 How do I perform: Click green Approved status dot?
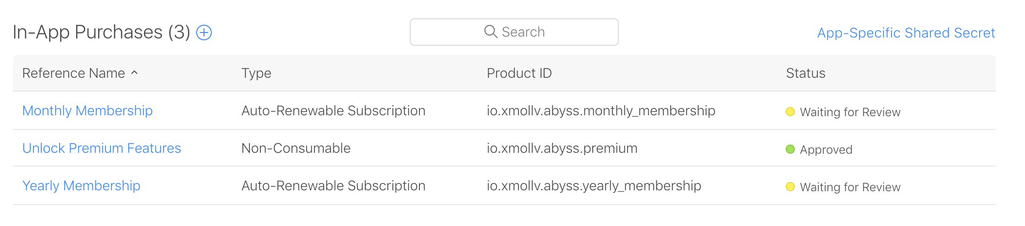point(790,149)
